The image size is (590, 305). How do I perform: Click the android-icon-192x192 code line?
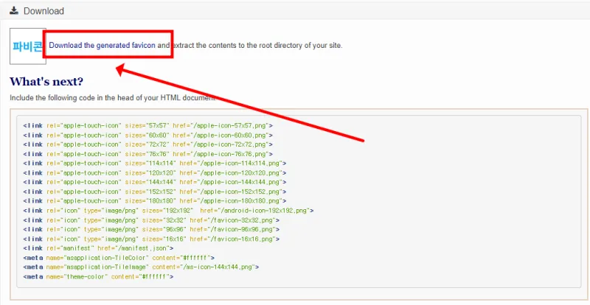pyautogui.click(x=168, y=210)
